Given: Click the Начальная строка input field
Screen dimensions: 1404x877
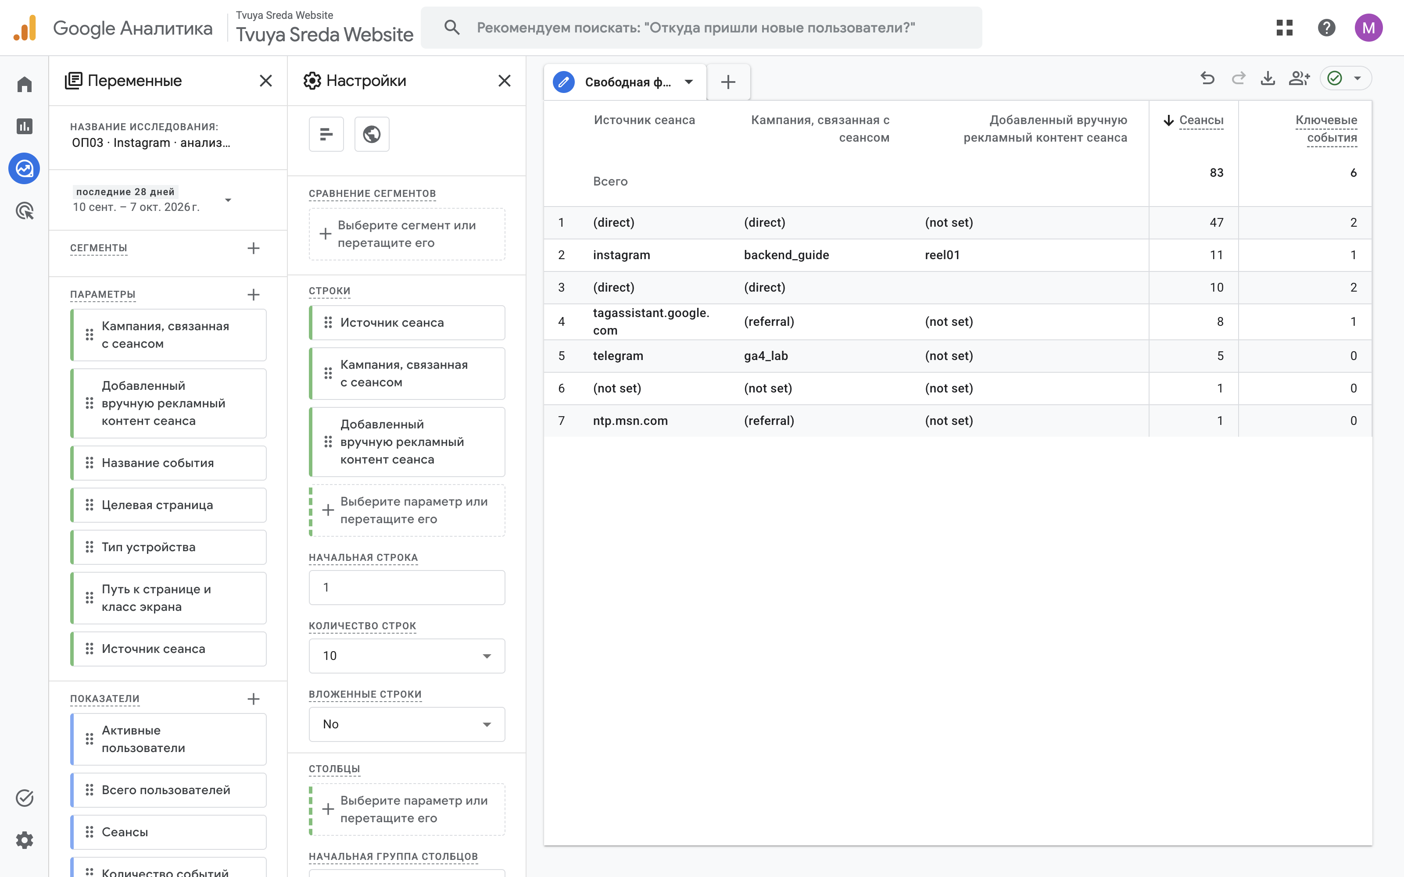Looking at the screenshot, I should tap(407, 588).
